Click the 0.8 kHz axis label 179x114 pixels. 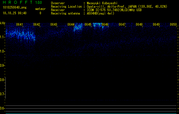click(2, 80)
